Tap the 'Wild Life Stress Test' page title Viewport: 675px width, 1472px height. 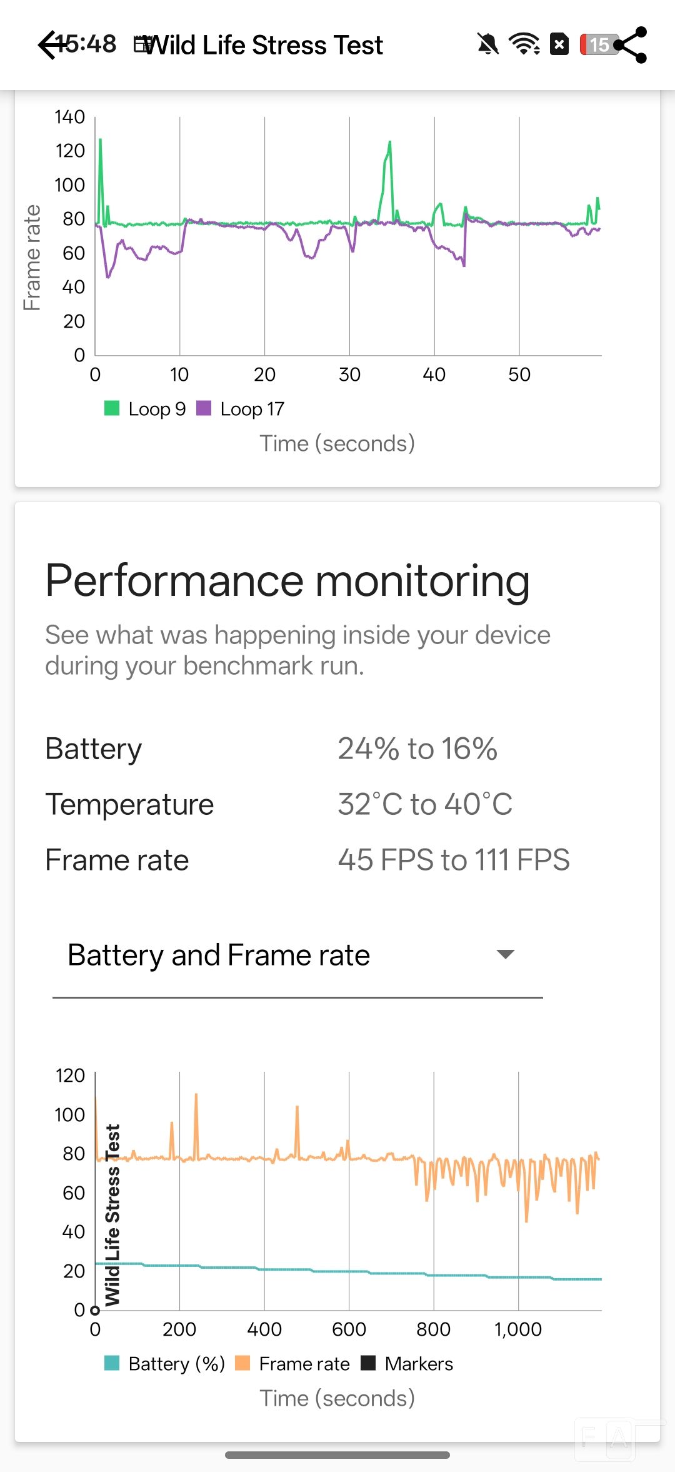tap(265, 45)
